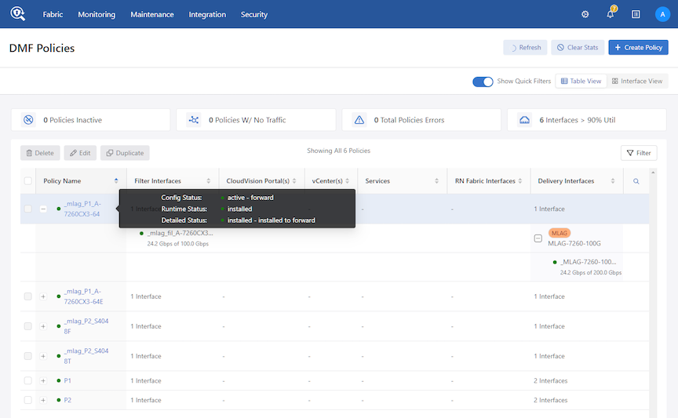Check the select-all policies checkbox
Viewport: 678px width, 418px height.
(x=28, y=180)
